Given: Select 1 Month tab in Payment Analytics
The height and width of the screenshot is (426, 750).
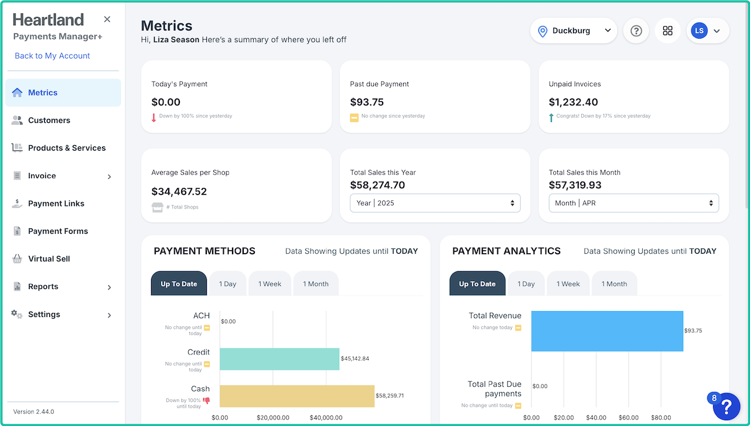Looking at the screenshot, I should [x=613, y=284].
